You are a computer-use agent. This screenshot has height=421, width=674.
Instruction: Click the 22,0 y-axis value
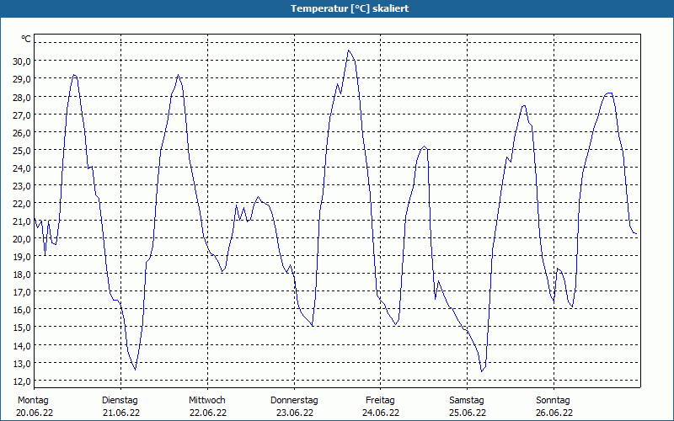22,203
